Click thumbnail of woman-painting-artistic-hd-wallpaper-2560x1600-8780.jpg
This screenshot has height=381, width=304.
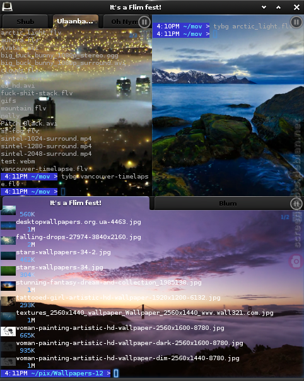pyautogui.click(x=8, y=331)
